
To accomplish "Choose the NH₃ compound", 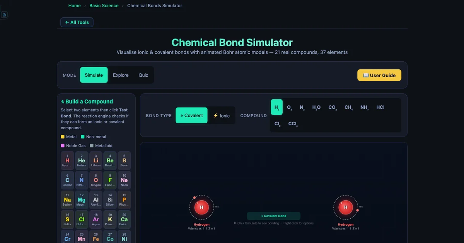I will (365, 107).
